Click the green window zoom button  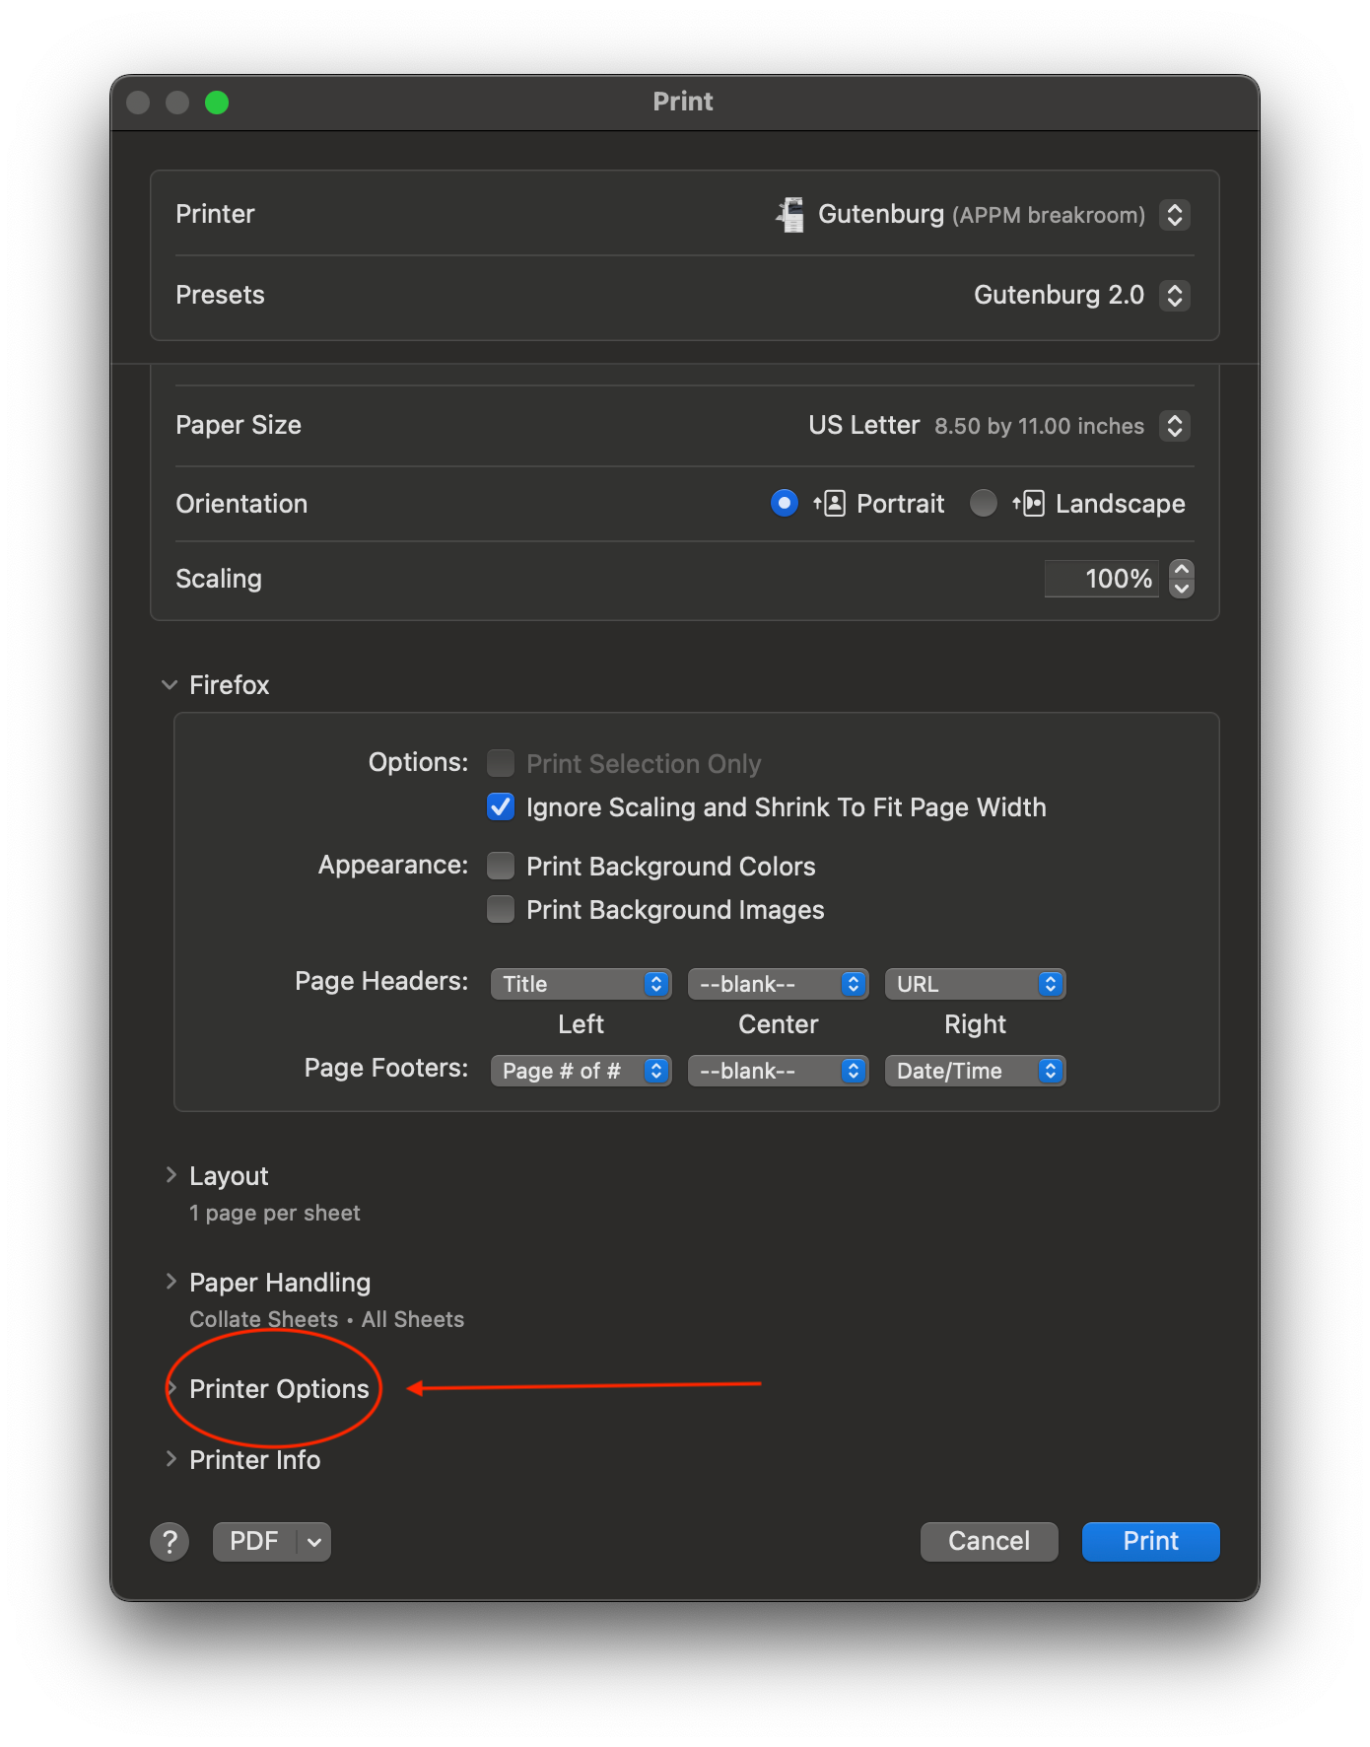tap(217, 103)
